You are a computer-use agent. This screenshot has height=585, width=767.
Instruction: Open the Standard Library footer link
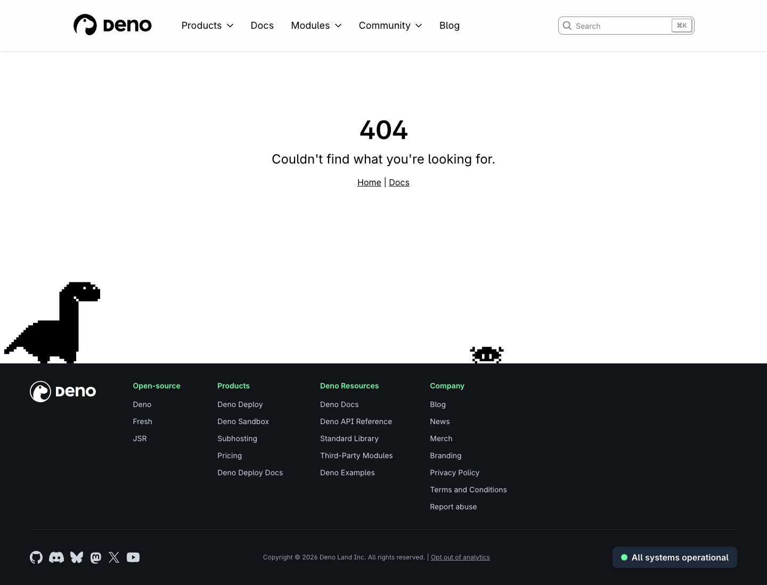point(349,438)
